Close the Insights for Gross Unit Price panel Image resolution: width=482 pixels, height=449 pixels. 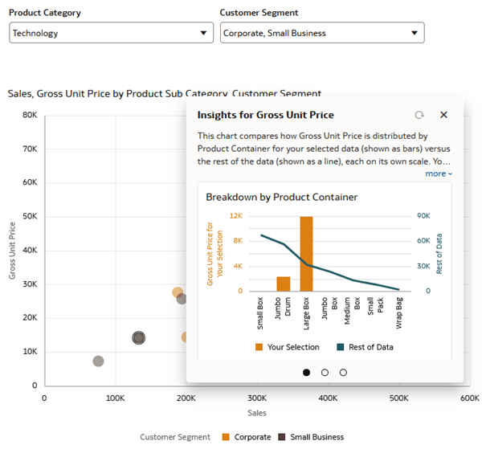[443, 115]
